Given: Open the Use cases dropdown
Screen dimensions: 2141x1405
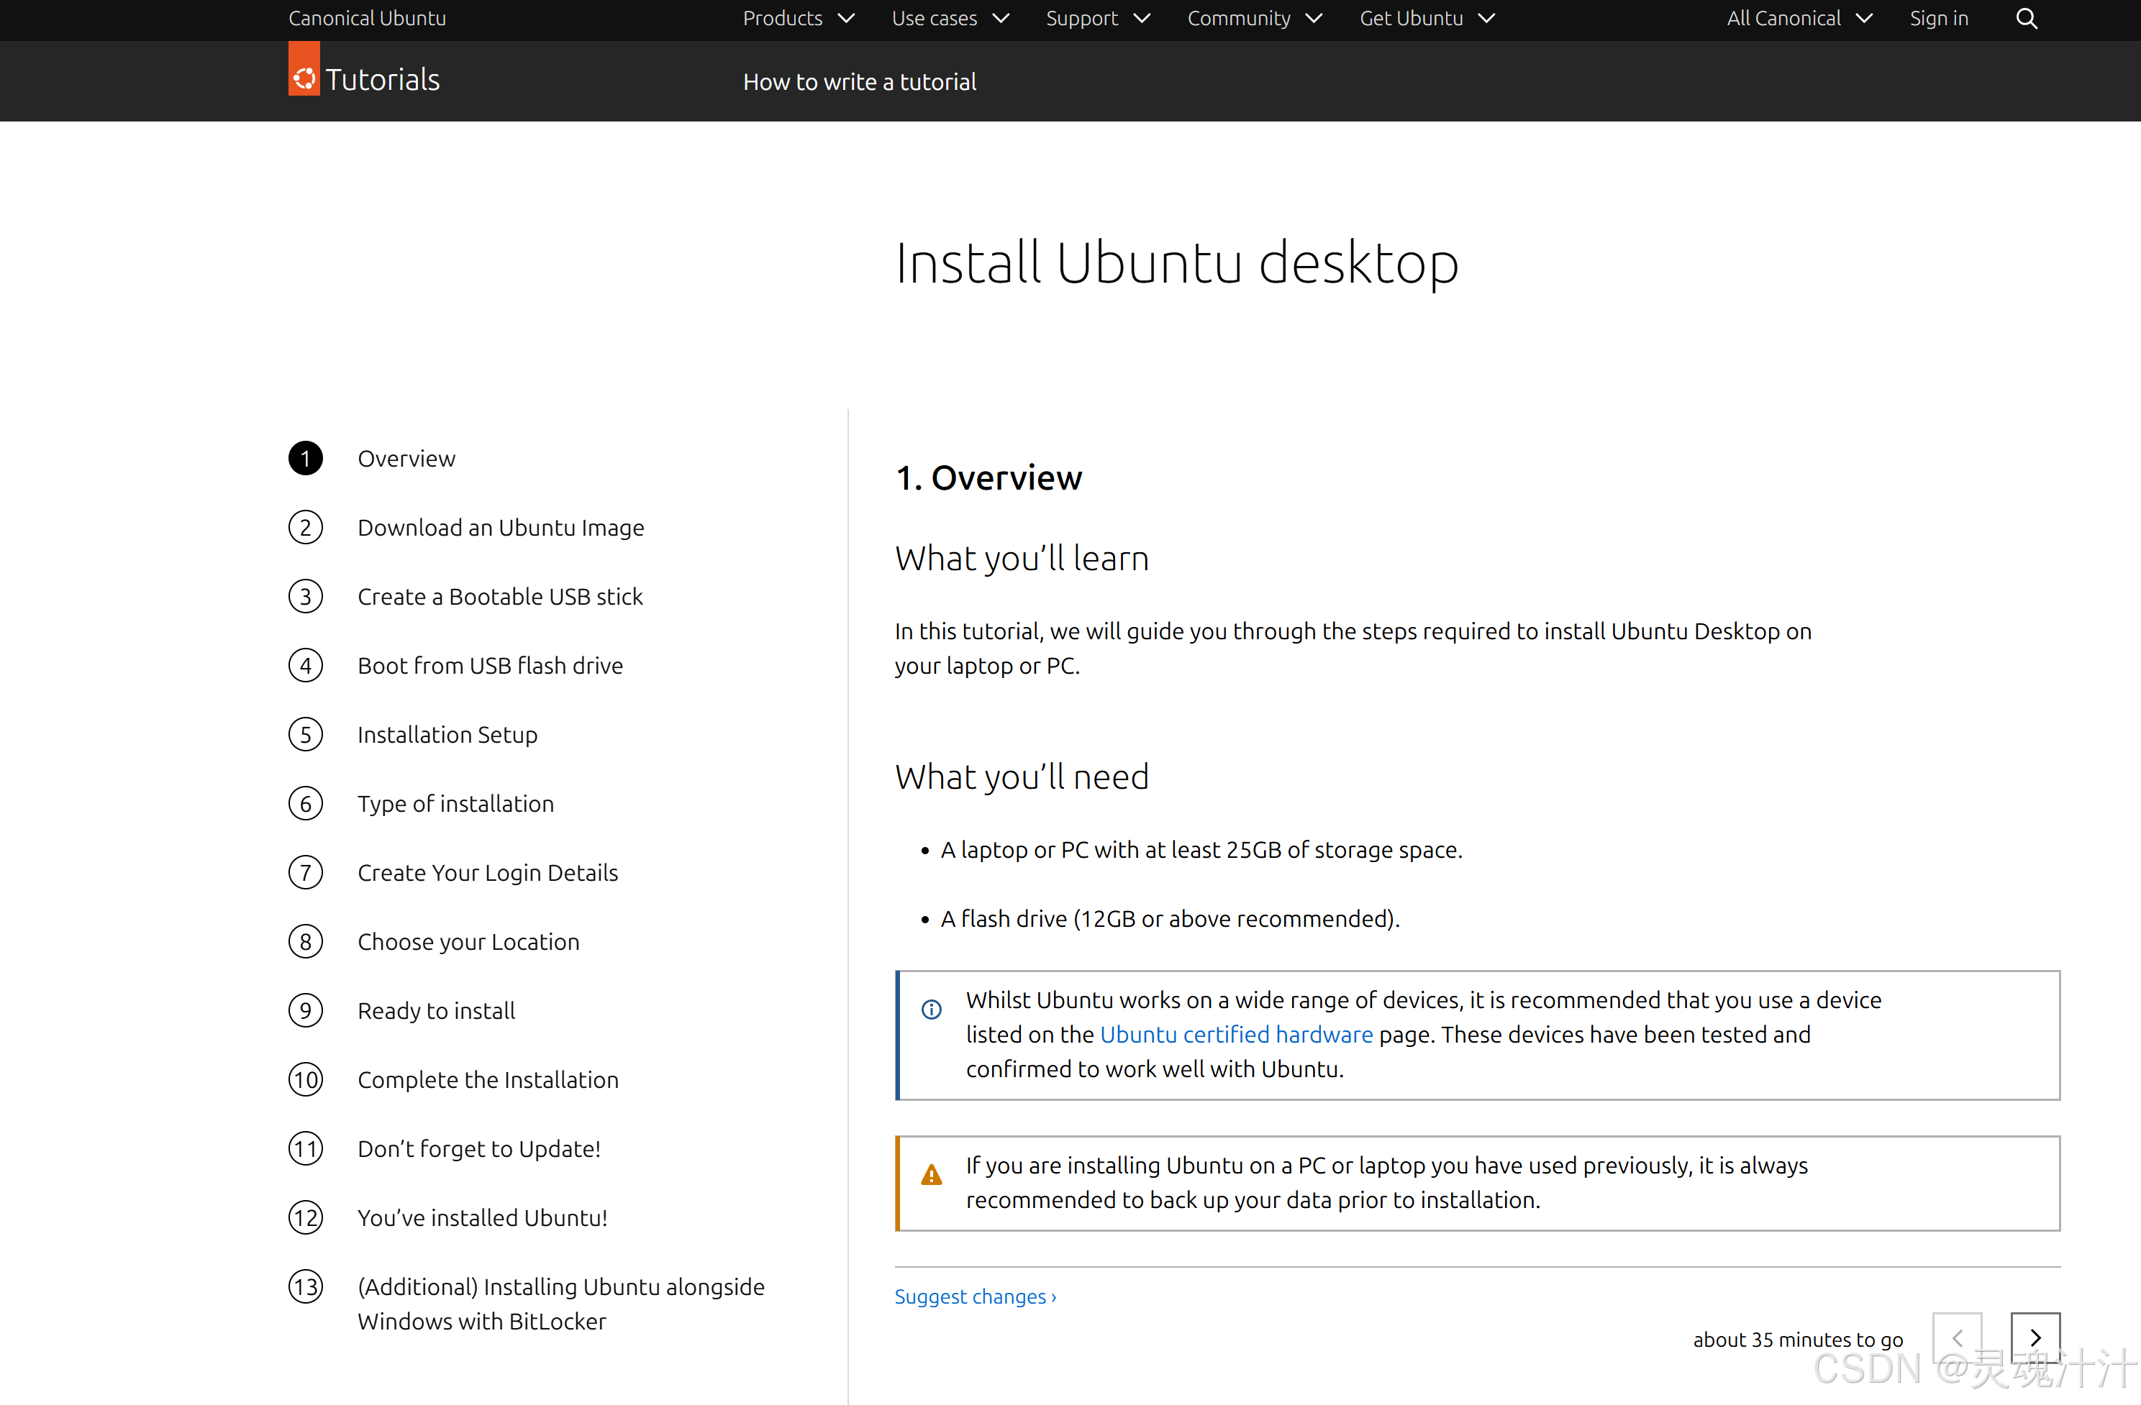Looking at the screenshot, I should pos(949,19).
